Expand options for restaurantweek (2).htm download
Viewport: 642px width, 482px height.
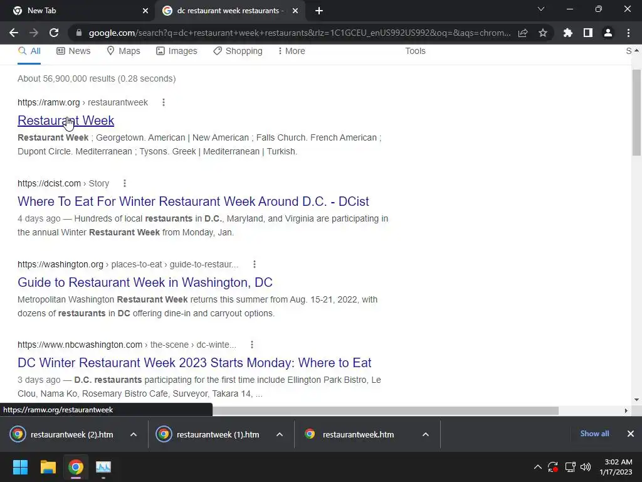coord(134,434)
